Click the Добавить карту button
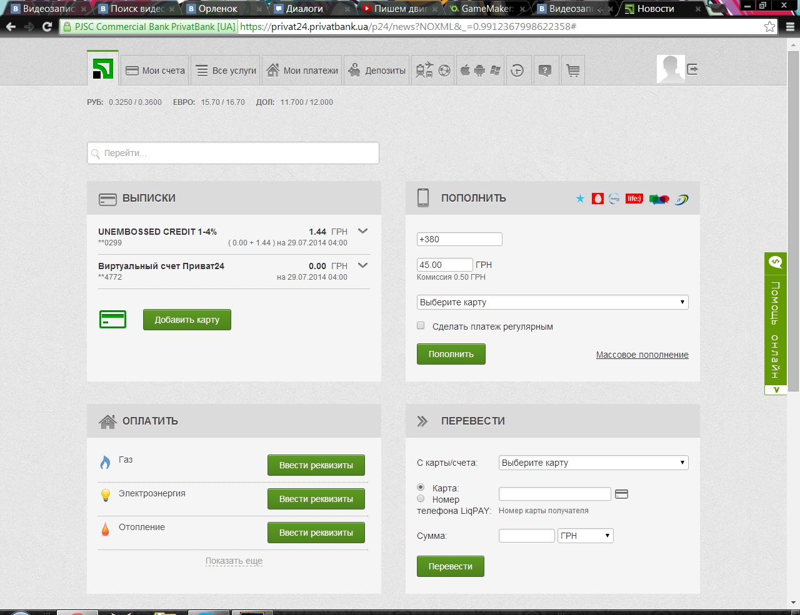This screenshot has height=615, width=800. [187, 320]
